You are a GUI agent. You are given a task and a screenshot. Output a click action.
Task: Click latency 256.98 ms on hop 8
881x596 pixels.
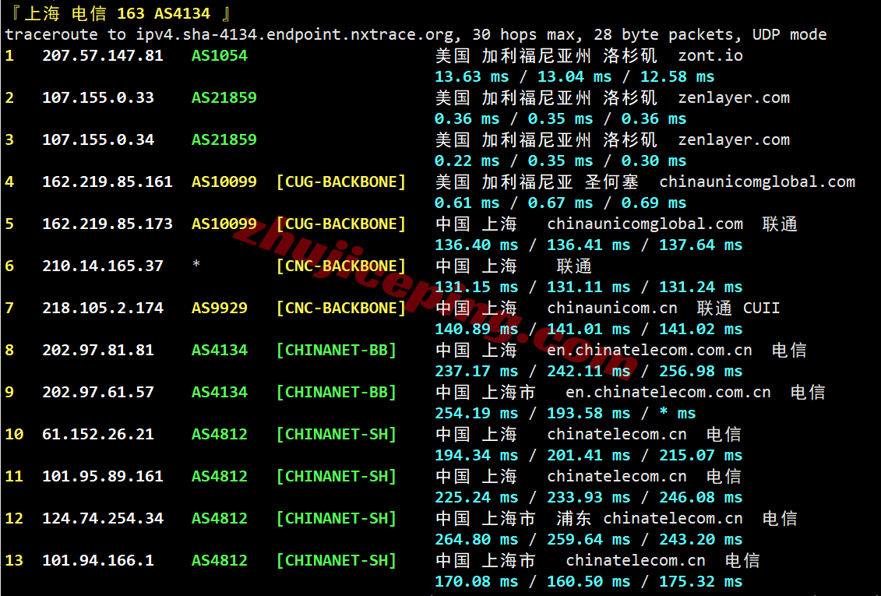point(700,372)
